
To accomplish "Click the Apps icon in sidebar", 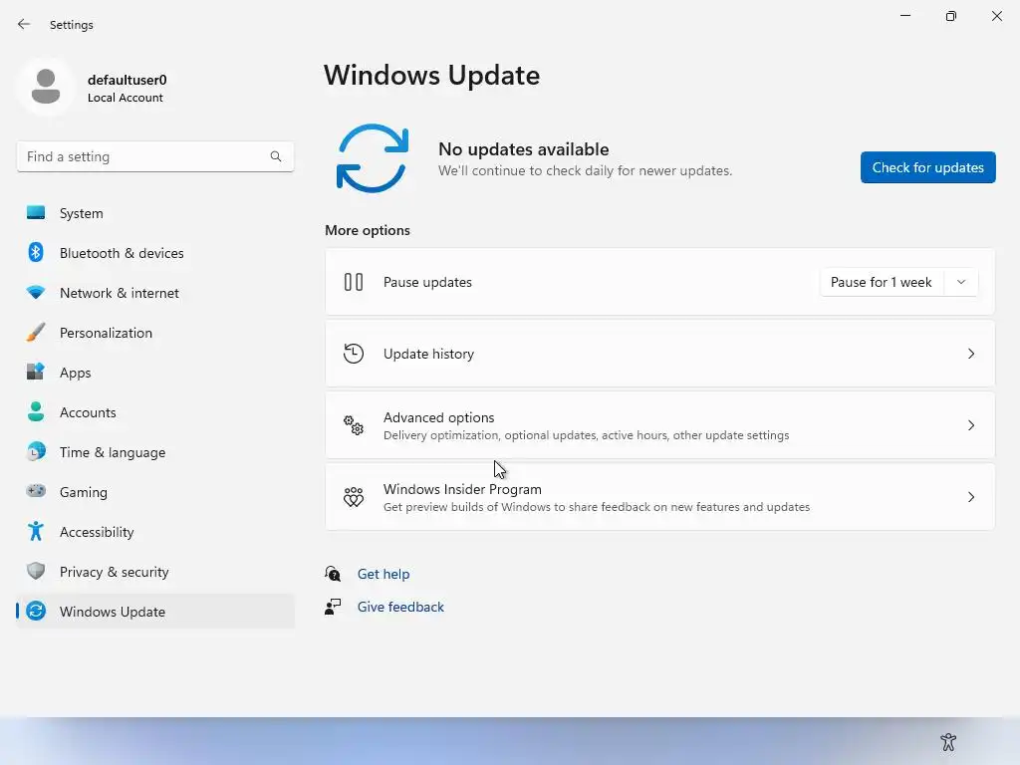I will [36, 373].
